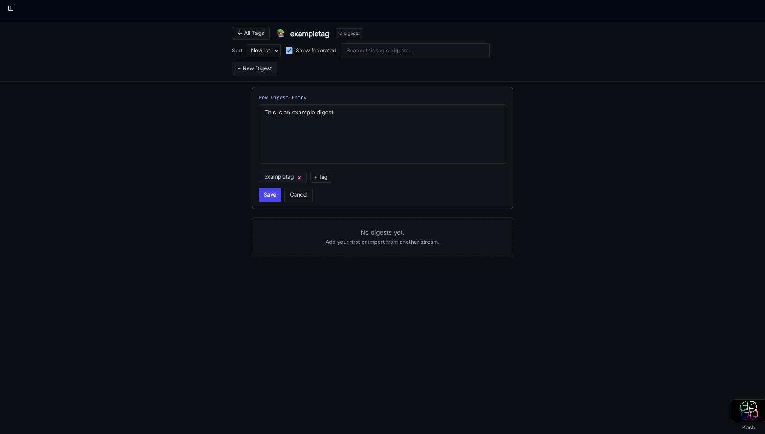This screenshot has width=765, height=434.
Task: Click the Kash label text
Action: [748, 428]
